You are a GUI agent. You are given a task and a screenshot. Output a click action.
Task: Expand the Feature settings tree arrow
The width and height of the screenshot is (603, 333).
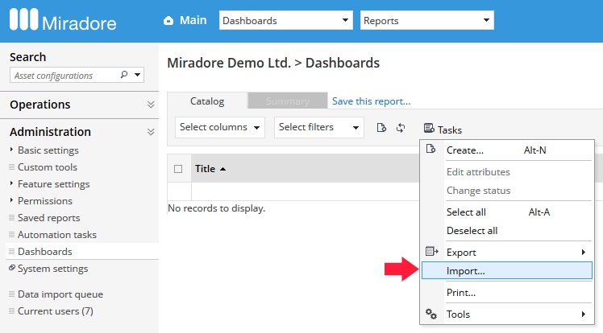pyautogui.click(x=11, y=183)
